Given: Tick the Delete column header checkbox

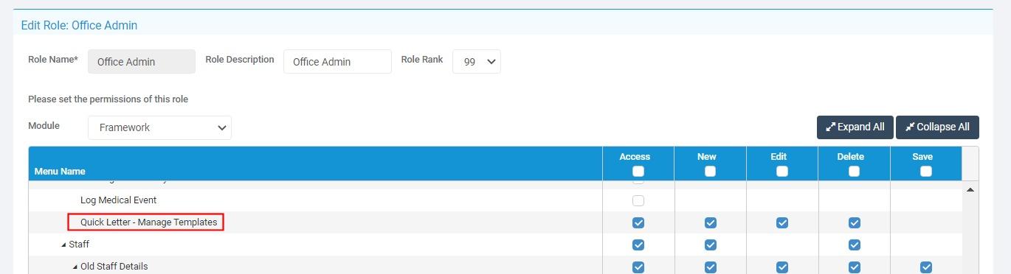Looking at the screenshot, I should [854, 171].
